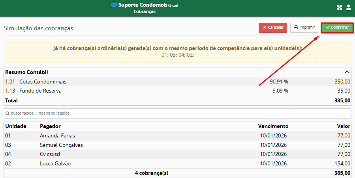Click the Condomob logo icon in header
355x178 pixels.
pos(114,5)
